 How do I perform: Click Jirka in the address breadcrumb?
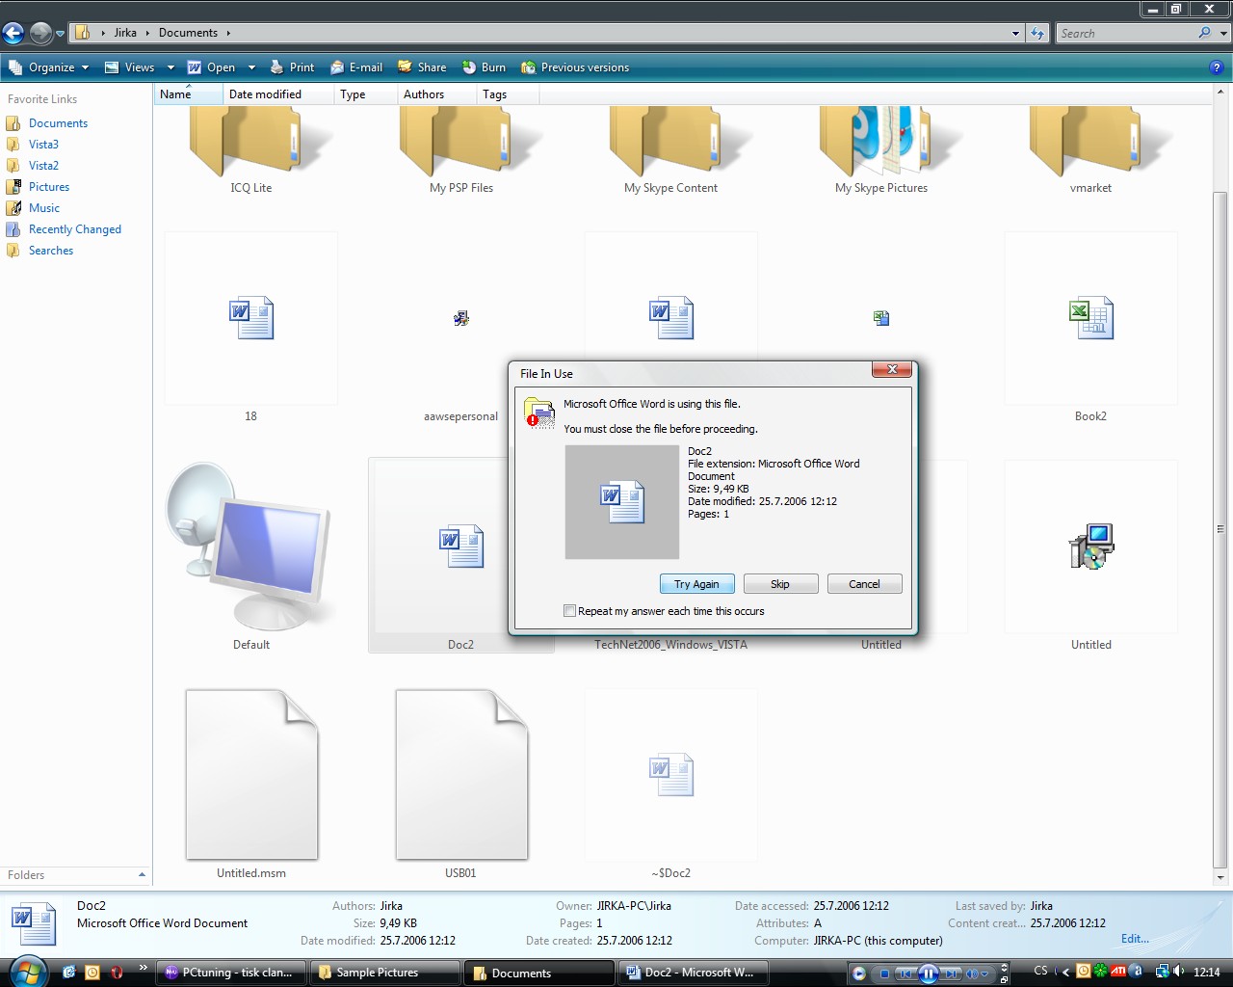click(125, 33)
